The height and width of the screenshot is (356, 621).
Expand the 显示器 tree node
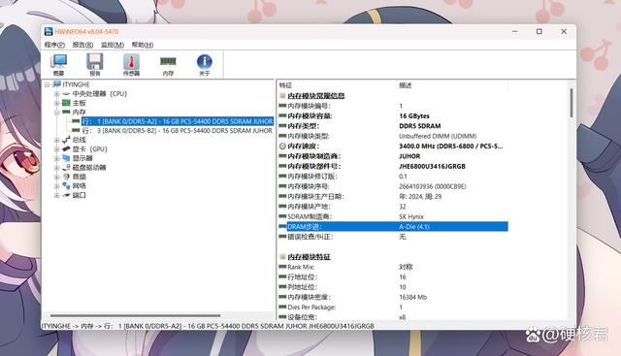[x=56, y=158]
